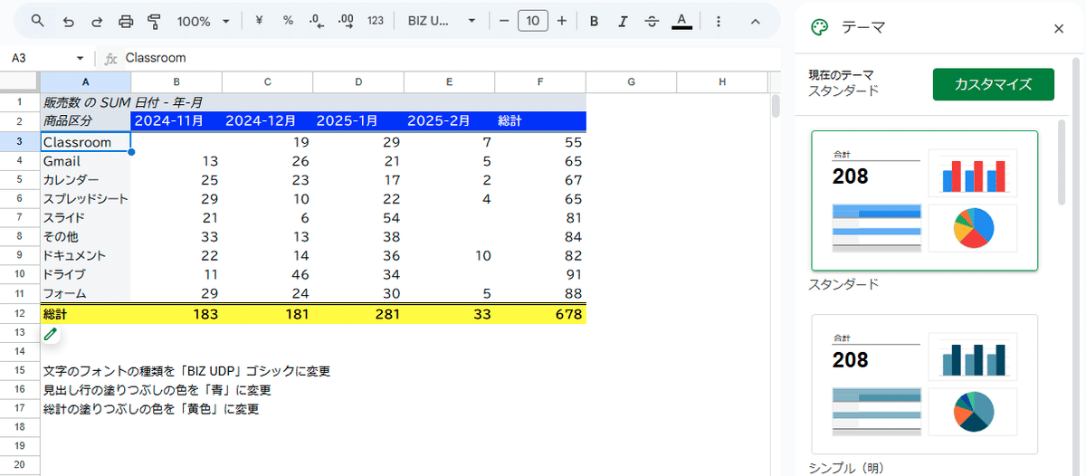Increase decimal places
The width and height of the screenshot is (1086, 476).
346,21
